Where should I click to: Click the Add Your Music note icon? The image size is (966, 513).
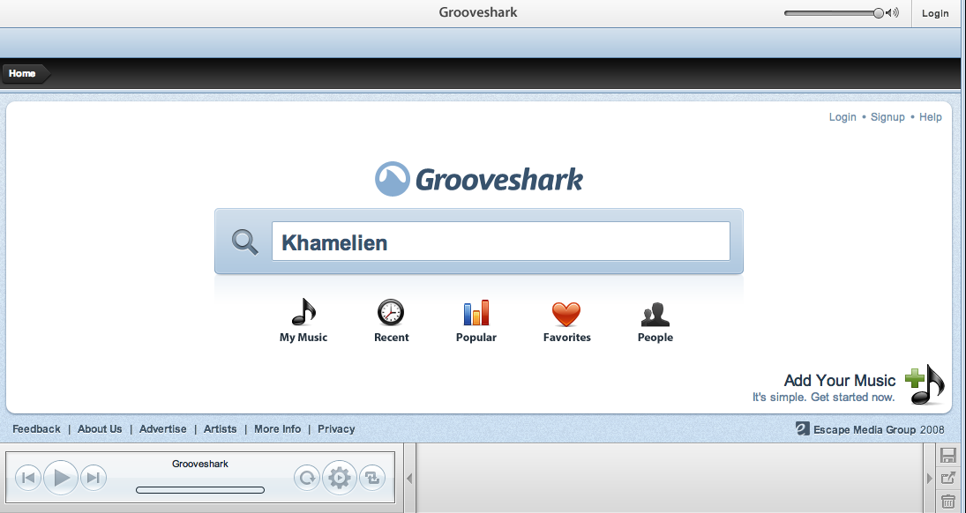tap(925, 385)
